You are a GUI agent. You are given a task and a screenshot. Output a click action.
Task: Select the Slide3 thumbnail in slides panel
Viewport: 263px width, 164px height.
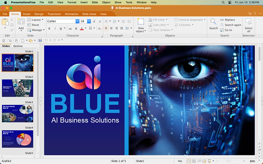(x=18, y=113)
